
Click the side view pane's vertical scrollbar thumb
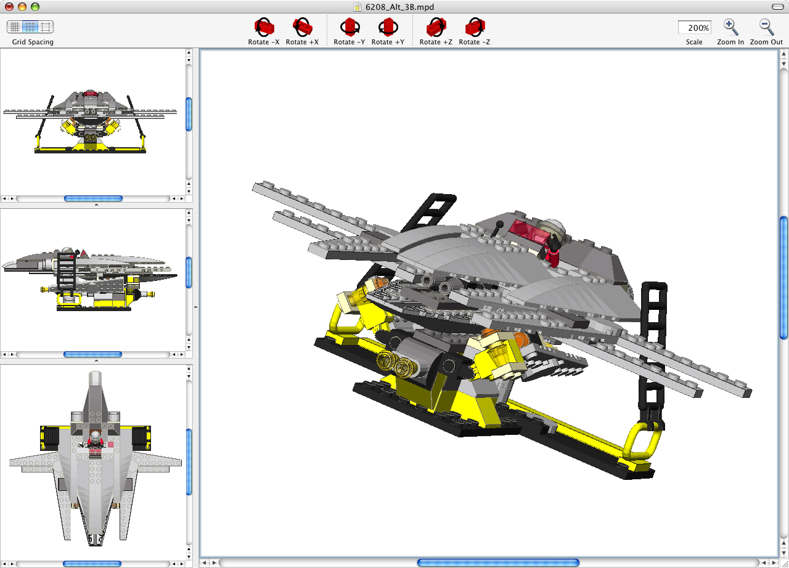[x=189, y=273]
